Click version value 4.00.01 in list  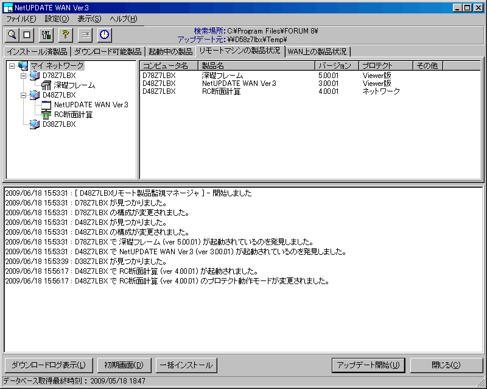[328, 91]
